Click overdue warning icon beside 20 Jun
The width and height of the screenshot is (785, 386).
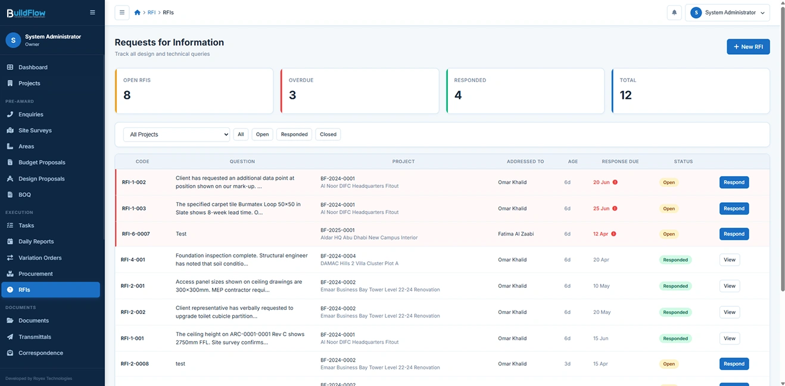[615, 183]
